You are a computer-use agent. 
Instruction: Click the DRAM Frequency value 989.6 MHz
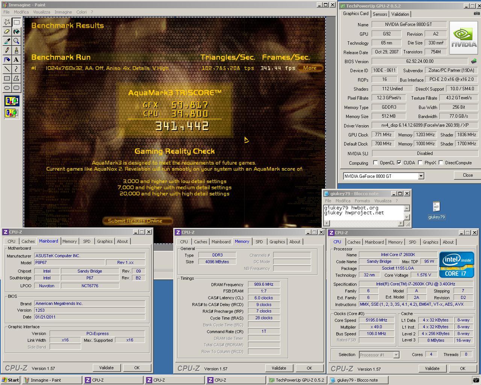click(263, 285)
